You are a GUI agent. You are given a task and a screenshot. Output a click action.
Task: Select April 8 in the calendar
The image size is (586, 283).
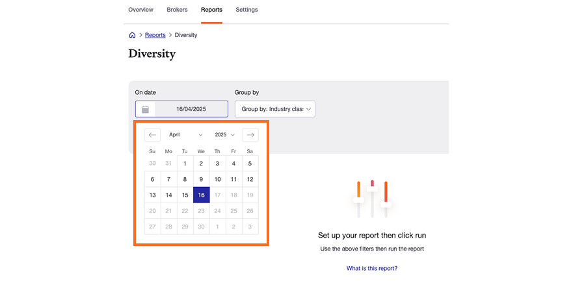185,179
